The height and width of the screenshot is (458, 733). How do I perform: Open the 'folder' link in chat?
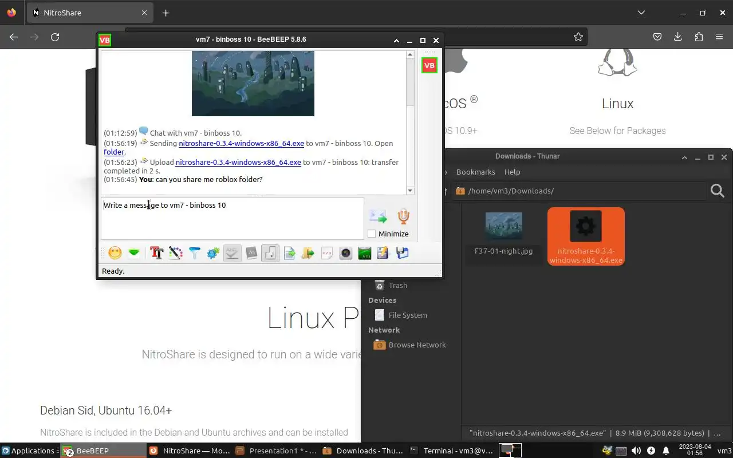[x=114, y=152]
